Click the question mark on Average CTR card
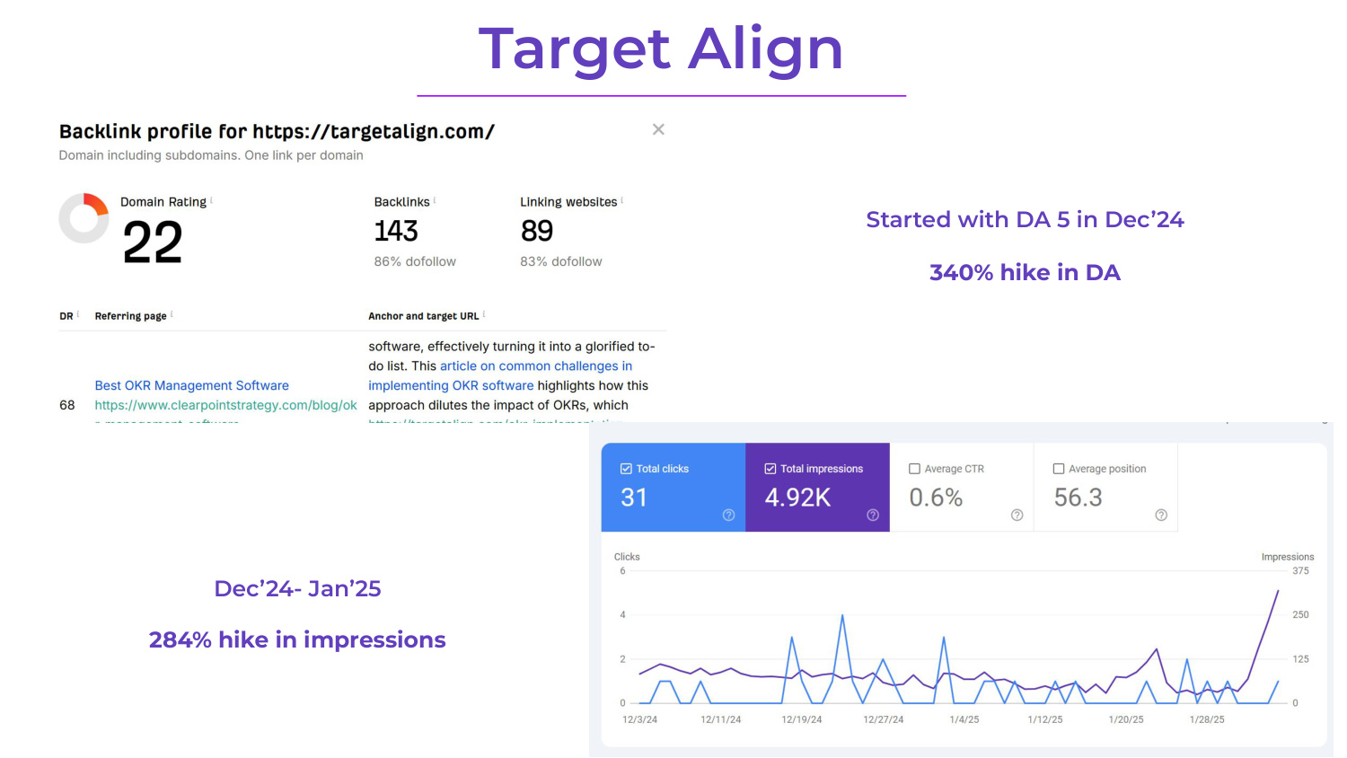The width and height of the screenshot is (1347, 758). point(1016,514)
